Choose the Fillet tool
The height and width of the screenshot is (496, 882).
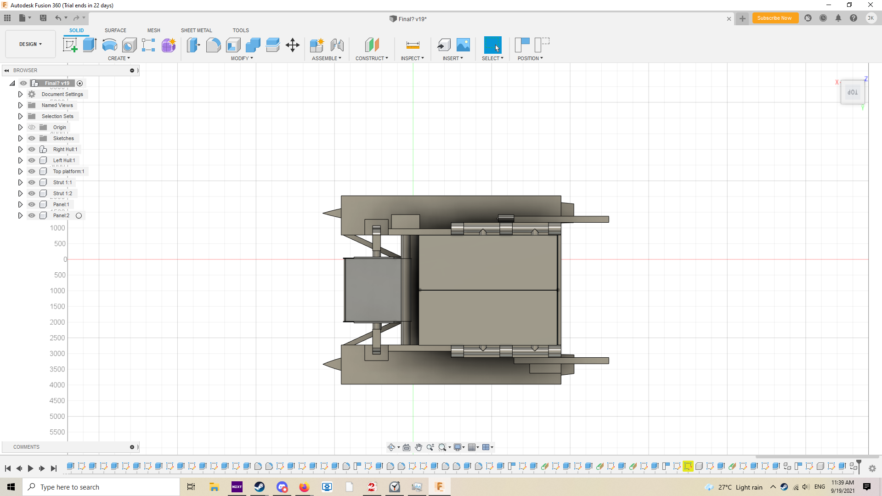(x=213, y=45)
